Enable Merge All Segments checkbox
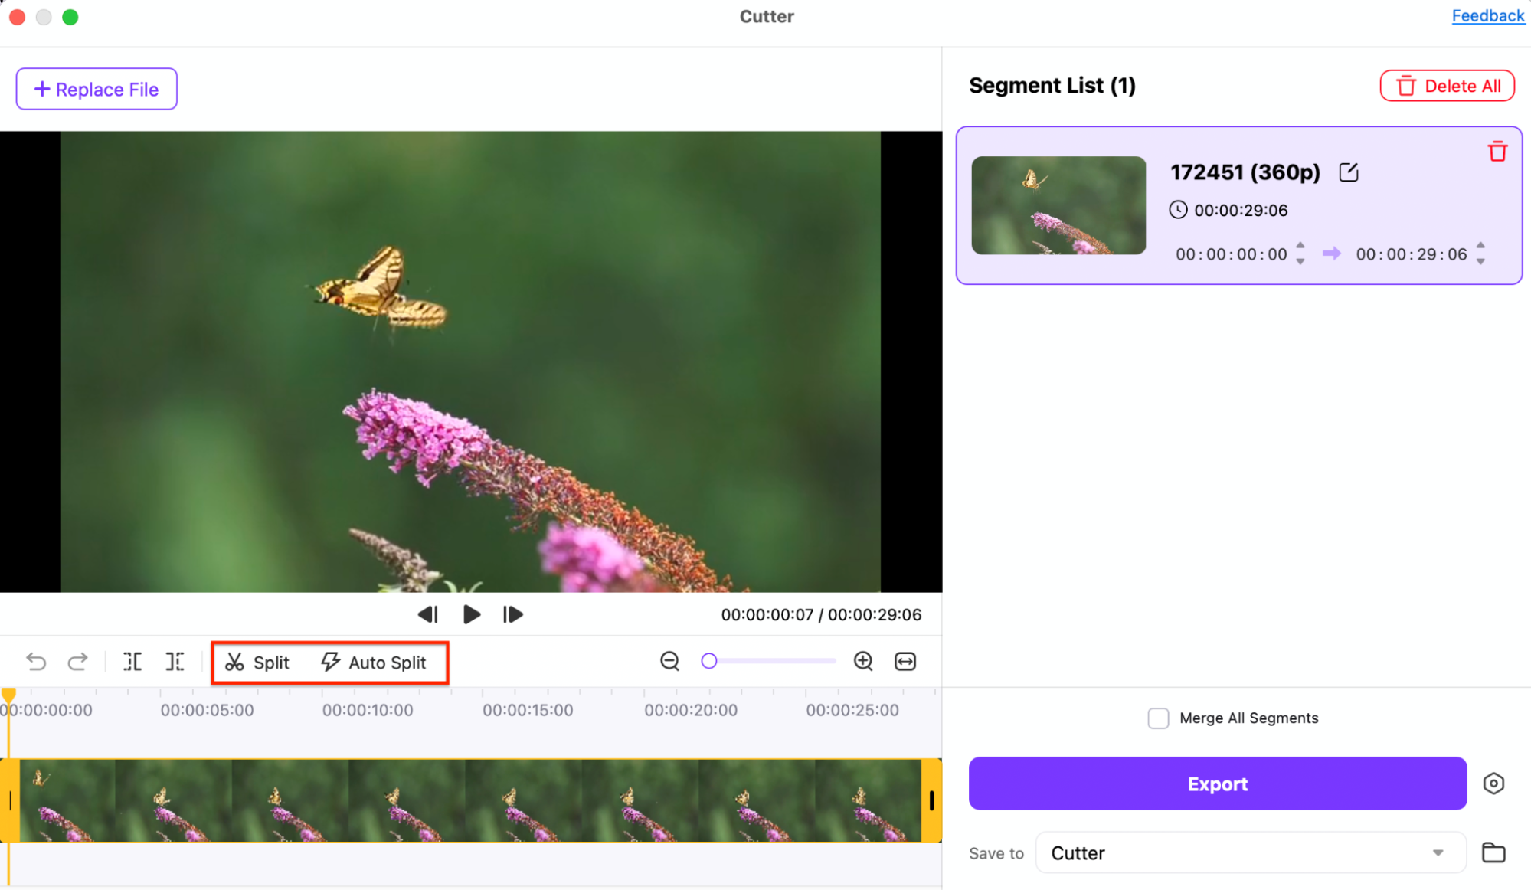Image resolution: width=1531 pixels, height=890 pixels. coord(1158,718)
